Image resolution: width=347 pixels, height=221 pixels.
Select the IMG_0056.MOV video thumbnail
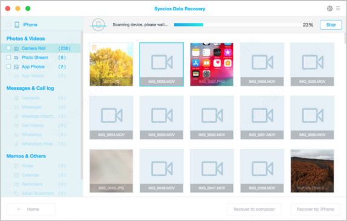262,65
